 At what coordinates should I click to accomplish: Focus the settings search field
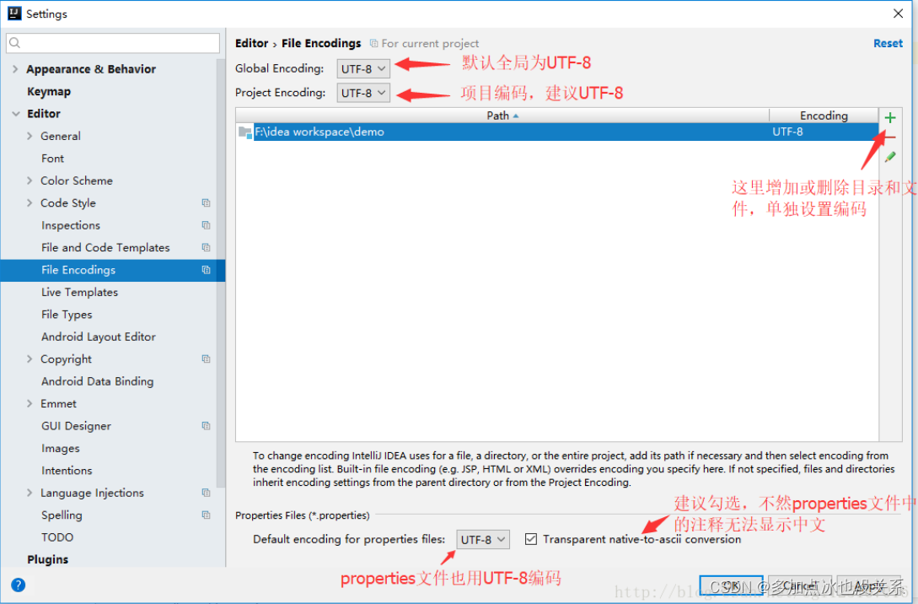(x=113, y=43)
